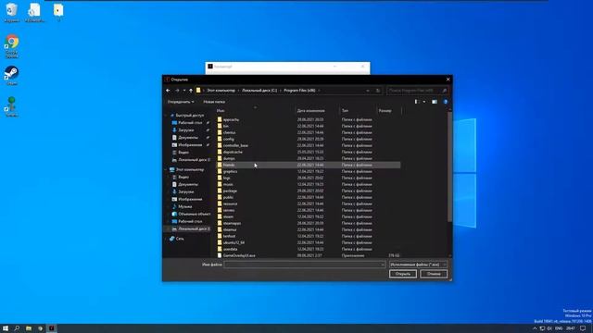Select the dumps folder

pyautogui.click(x=229, y=158)
